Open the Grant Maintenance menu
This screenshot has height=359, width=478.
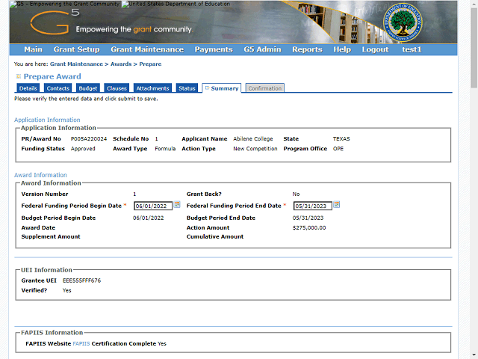(x=147, y=49)
